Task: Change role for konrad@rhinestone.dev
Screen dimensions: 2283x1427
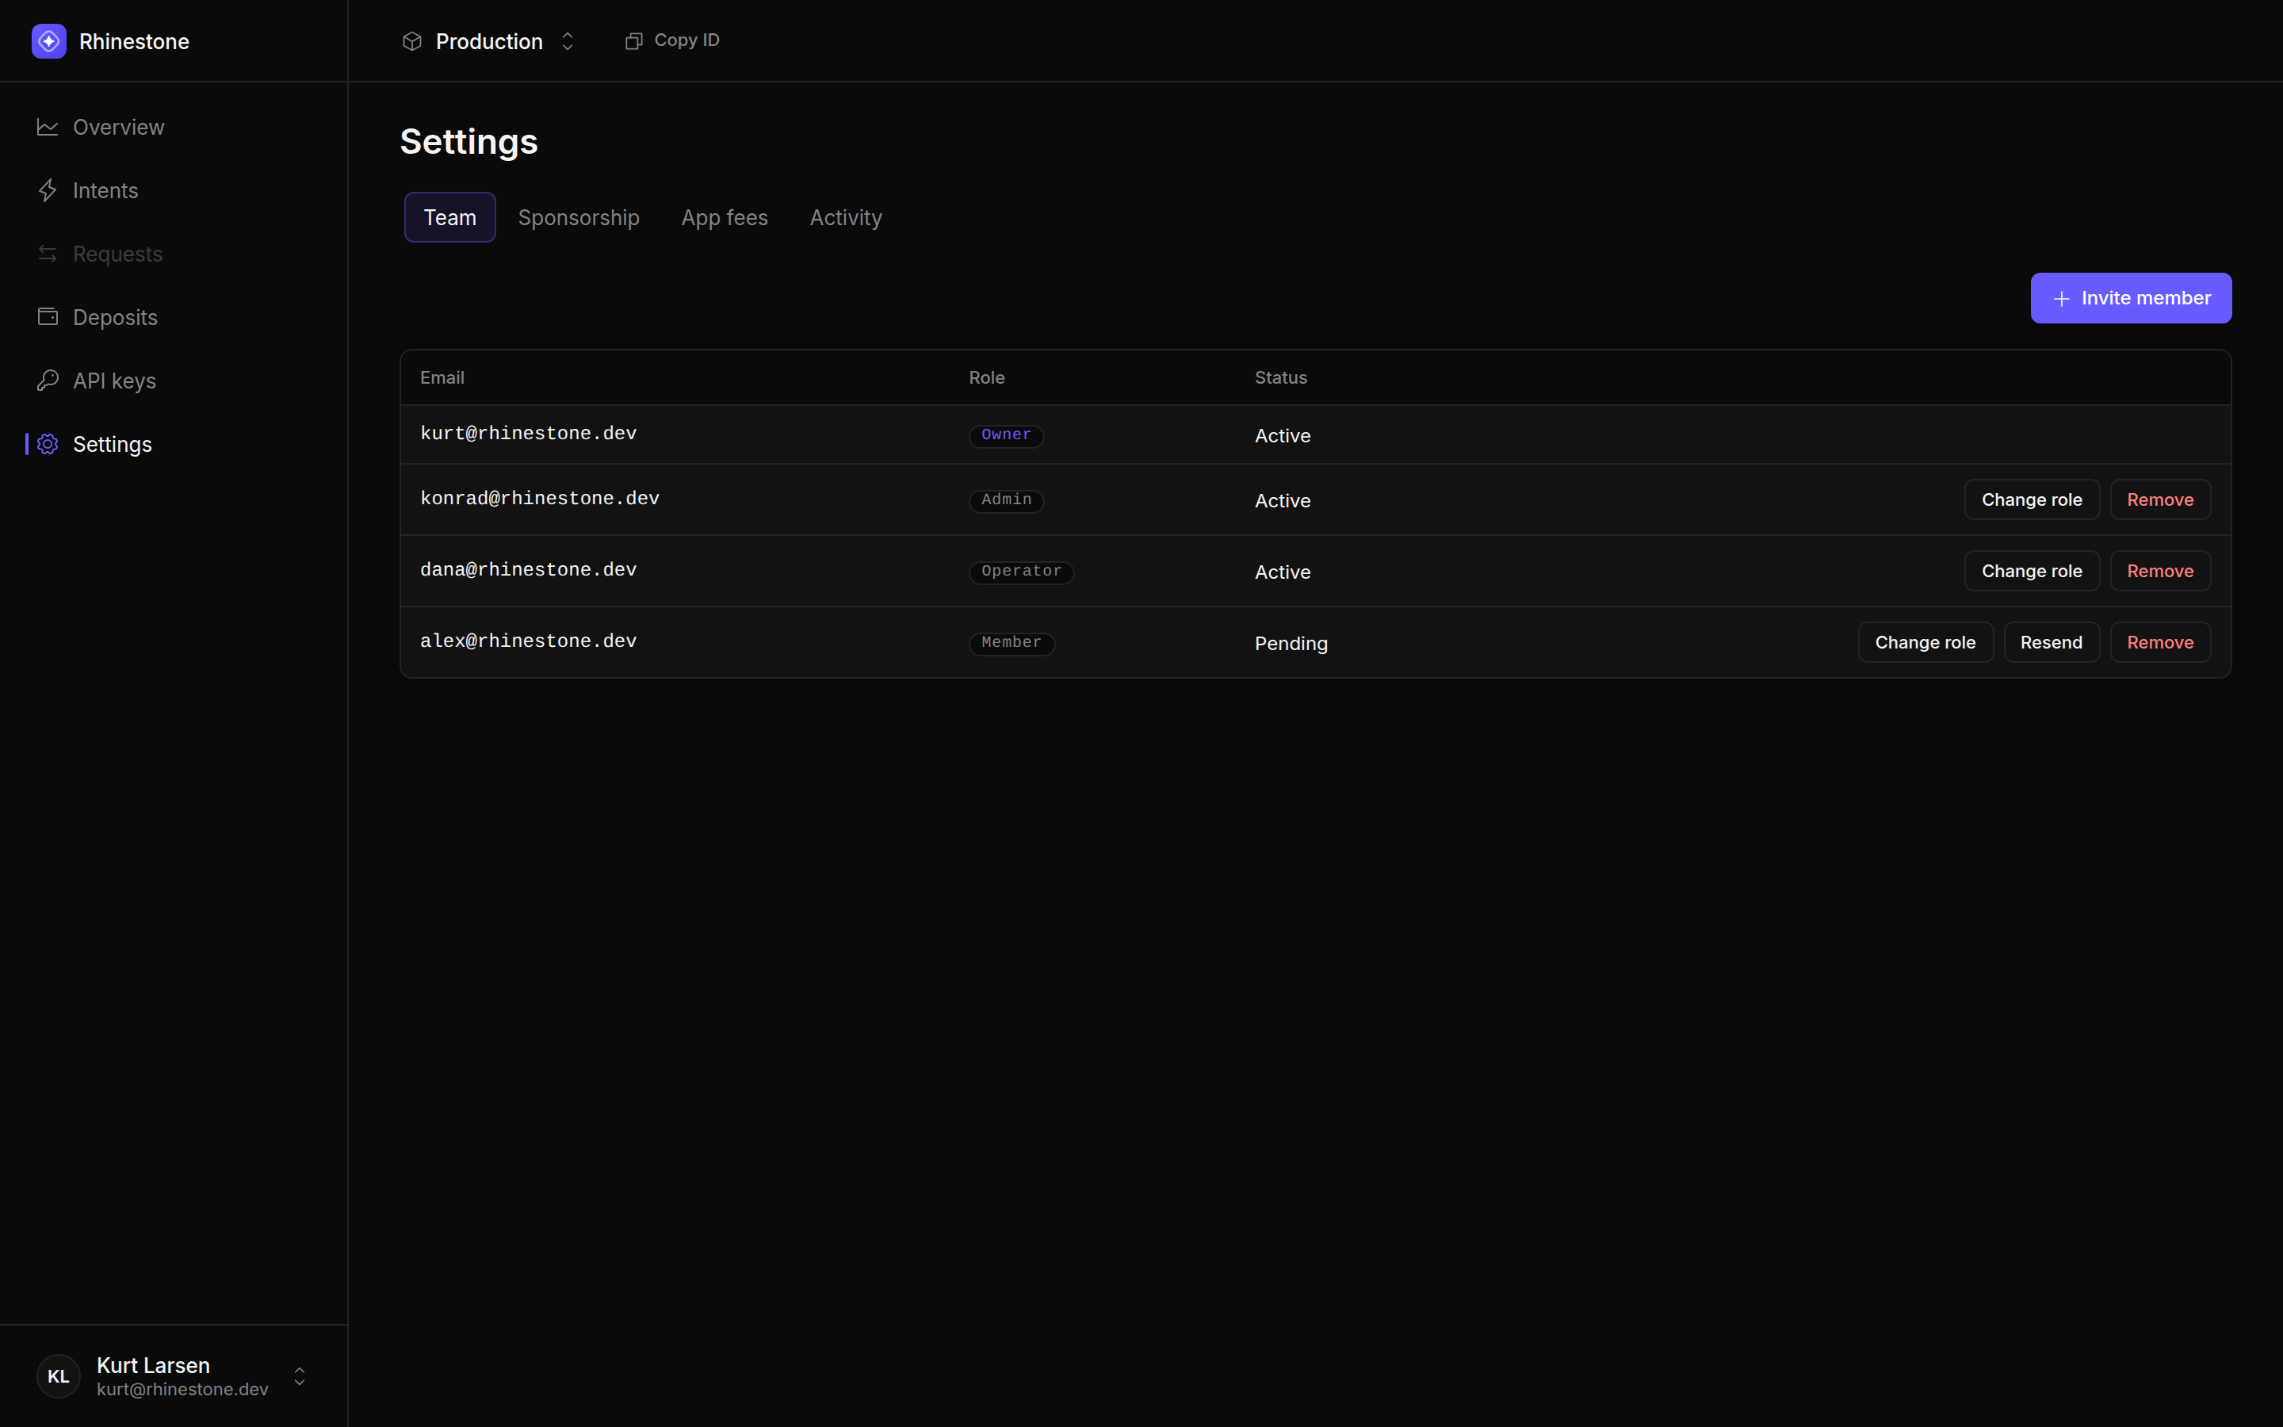Action: [2031, 499]
